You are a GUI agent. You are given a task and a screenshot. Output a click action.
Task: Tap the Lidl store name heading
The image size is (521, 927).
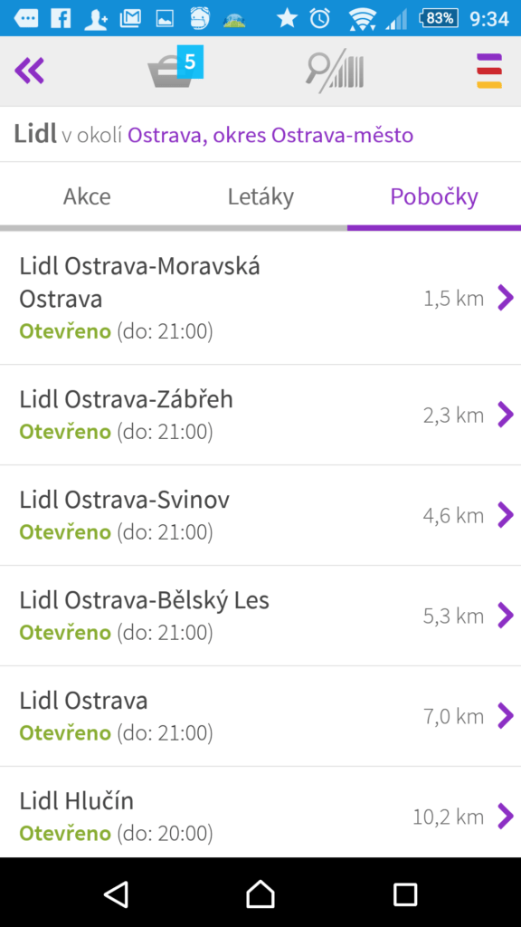[35, 134]
